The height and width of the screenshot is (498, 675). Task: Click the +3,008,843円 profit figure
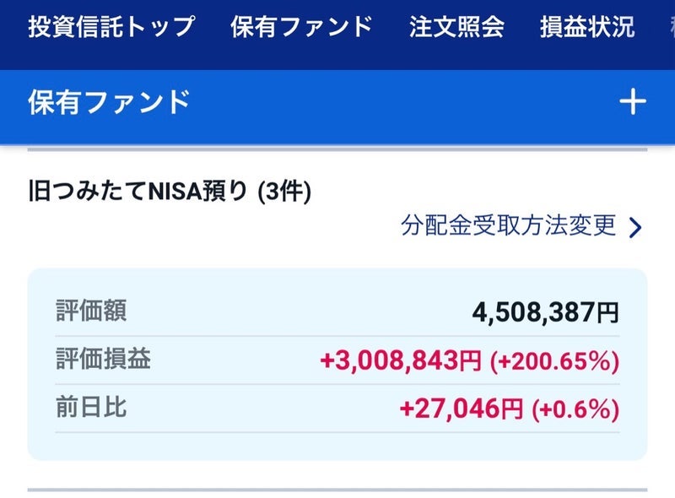[400, 360]
